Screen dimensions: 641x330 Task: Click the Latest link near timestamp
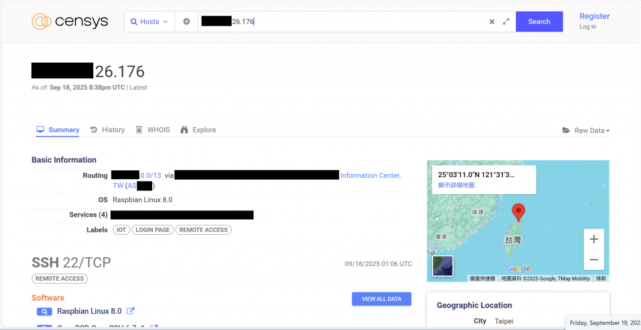[138, 88]
